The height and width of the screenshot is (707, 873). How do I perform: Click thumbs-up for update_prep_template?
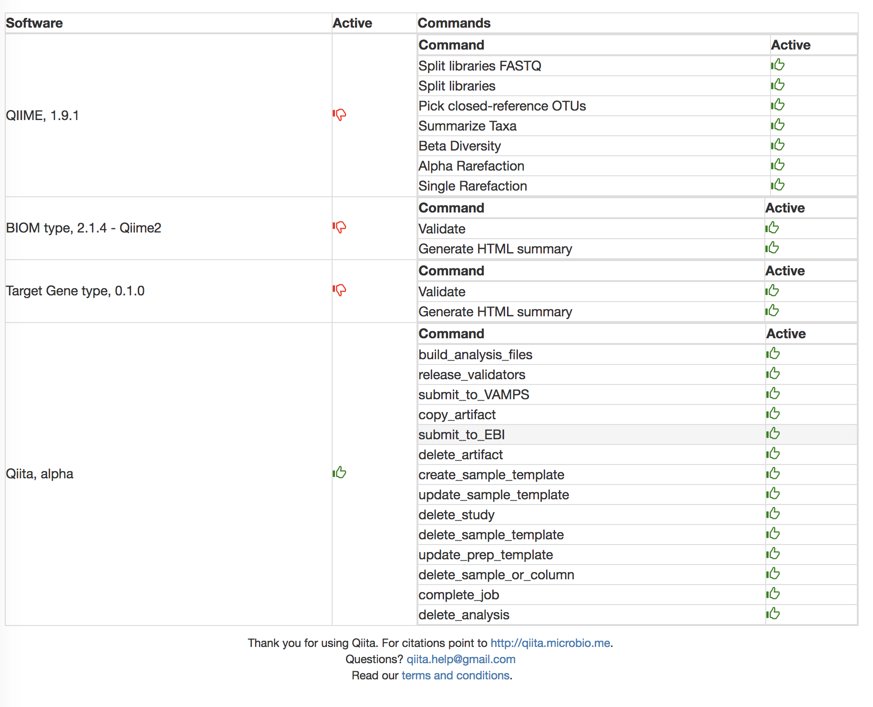pyautogui.click(x=773, y=553)
